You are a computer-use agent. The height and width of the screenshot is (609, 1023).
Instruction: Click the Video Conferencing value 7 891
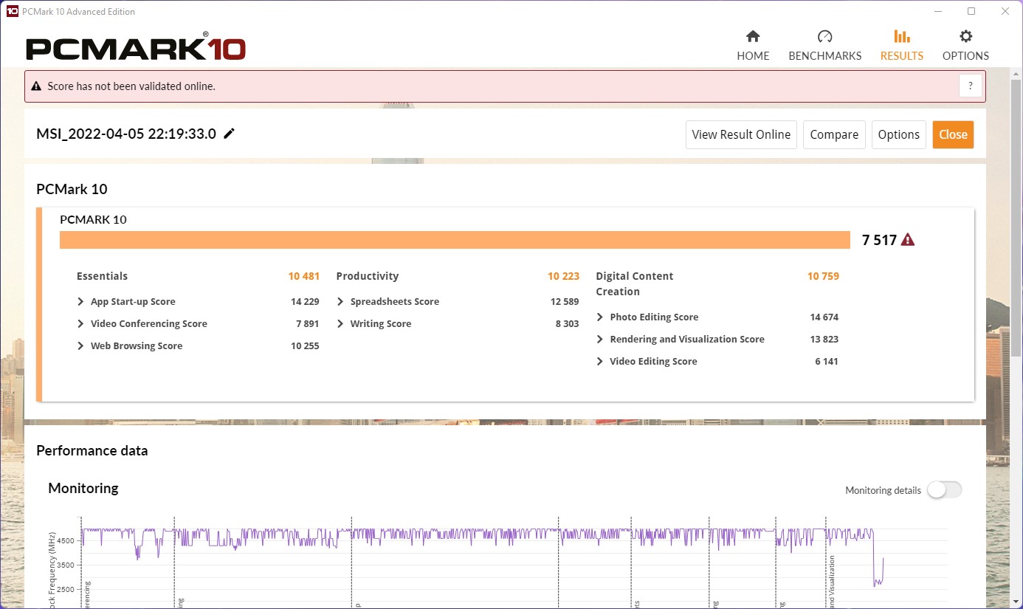coord(307,324)
